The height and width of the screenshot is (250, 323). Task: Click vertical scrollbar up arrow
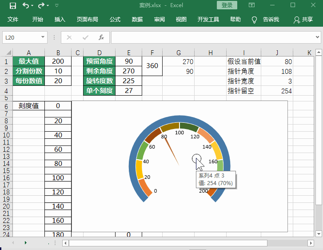(x=319, y=52)
